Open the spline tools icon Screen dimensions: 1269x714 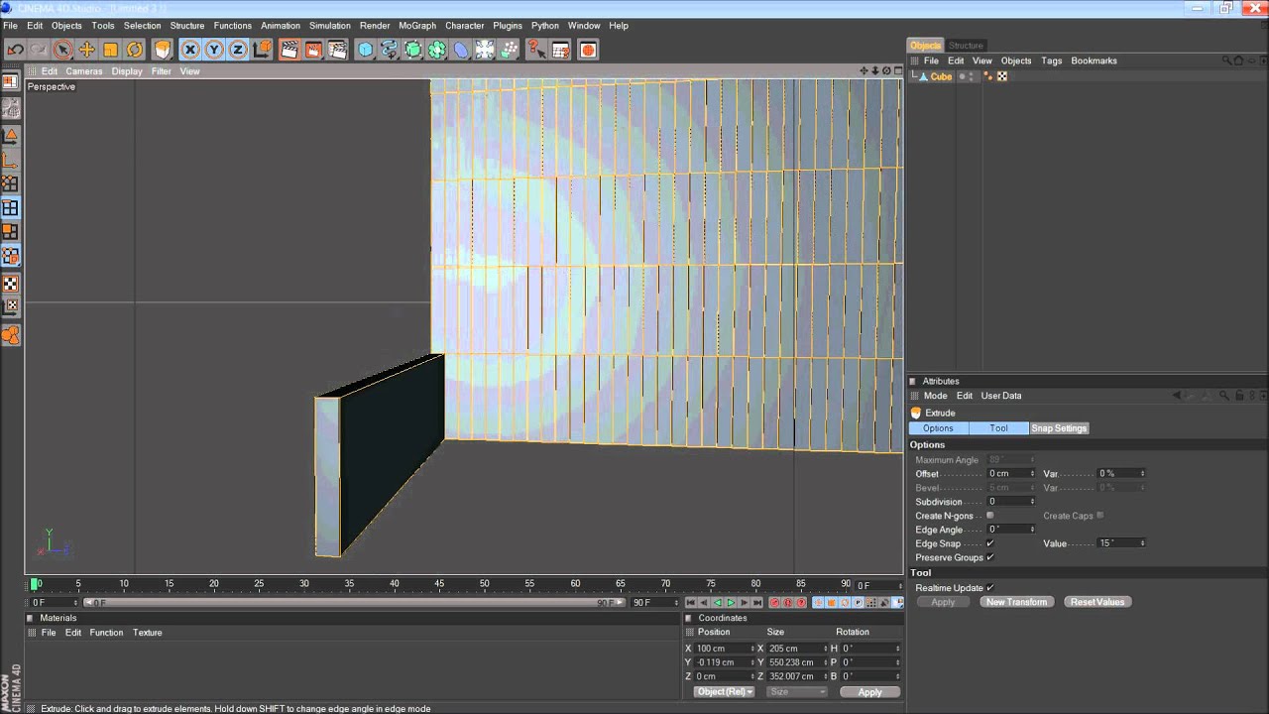tap(389, 50)
